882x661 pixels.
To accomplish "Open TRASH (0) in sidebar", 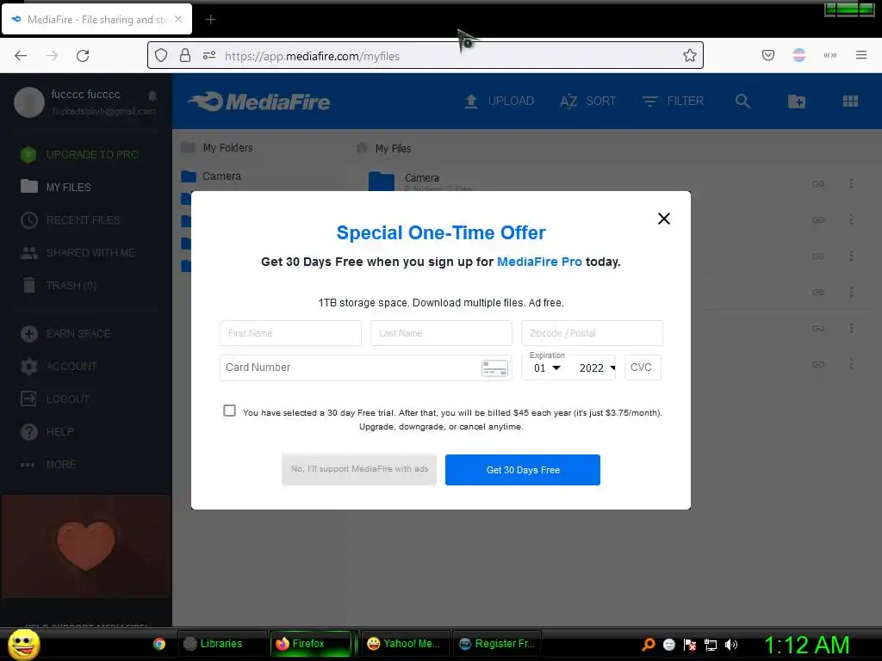I will pyautogui.click(x=59, y=286).
